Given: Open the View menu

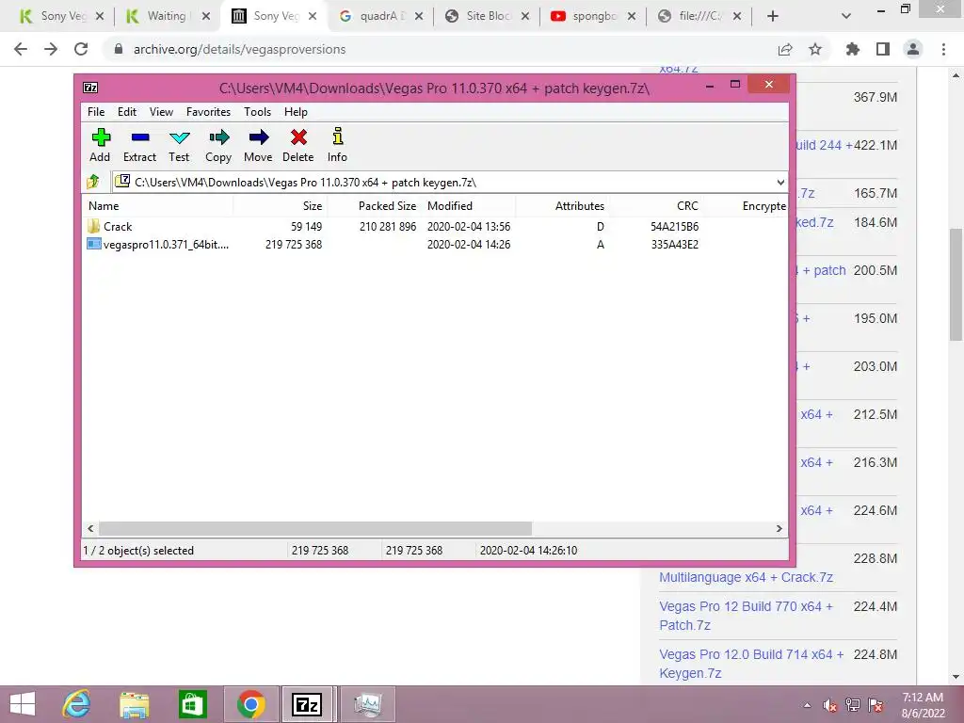Looking at the screenshot, I should tap(161, 112).
